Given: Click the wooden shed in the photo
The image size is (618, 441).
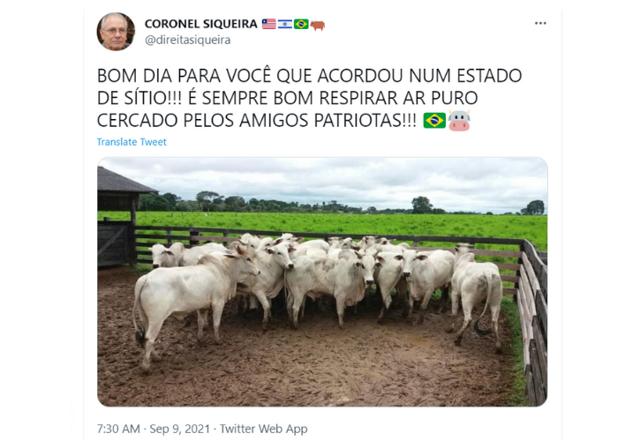Looking at the screenshot, I should [120, 217].
